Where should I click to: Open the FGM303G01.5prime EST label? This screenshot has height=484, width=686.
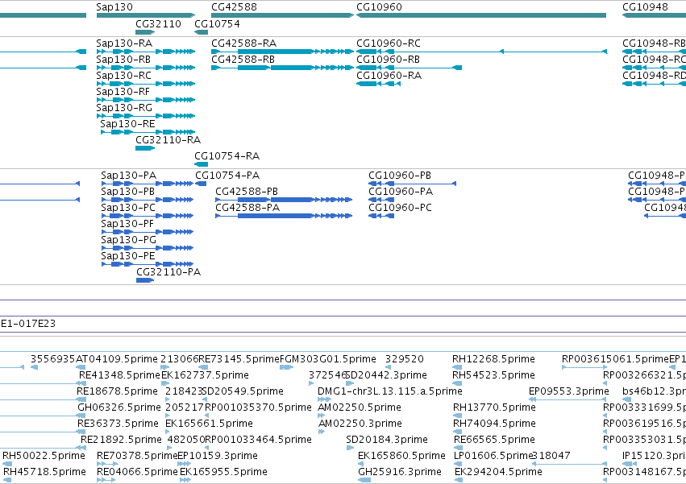click(x=328, y=359)
